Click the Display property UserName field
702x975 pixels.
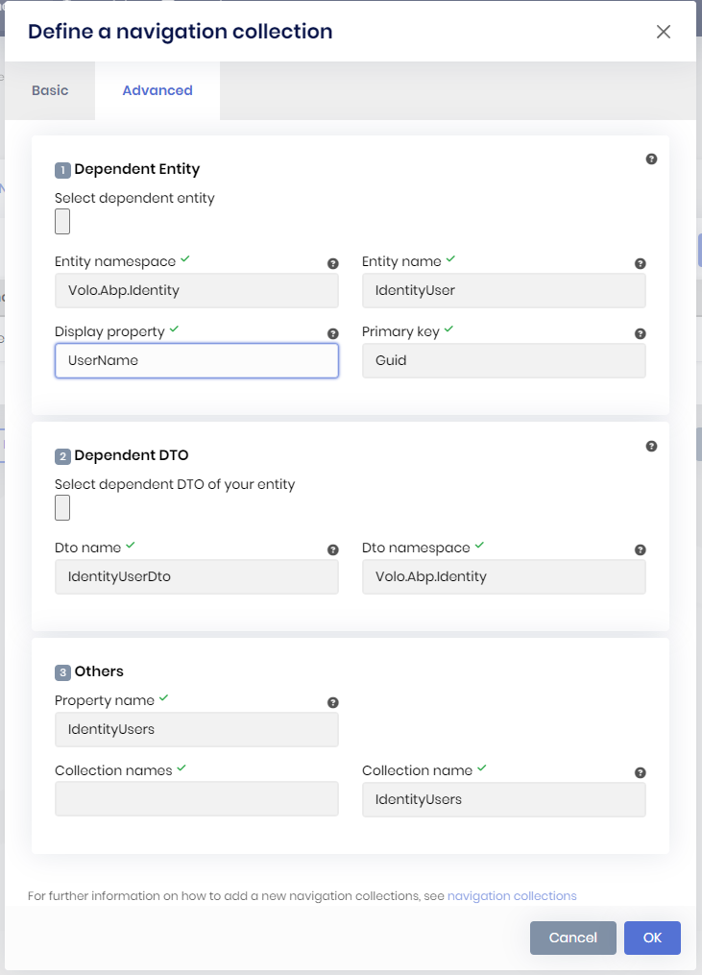coord(197,361)
